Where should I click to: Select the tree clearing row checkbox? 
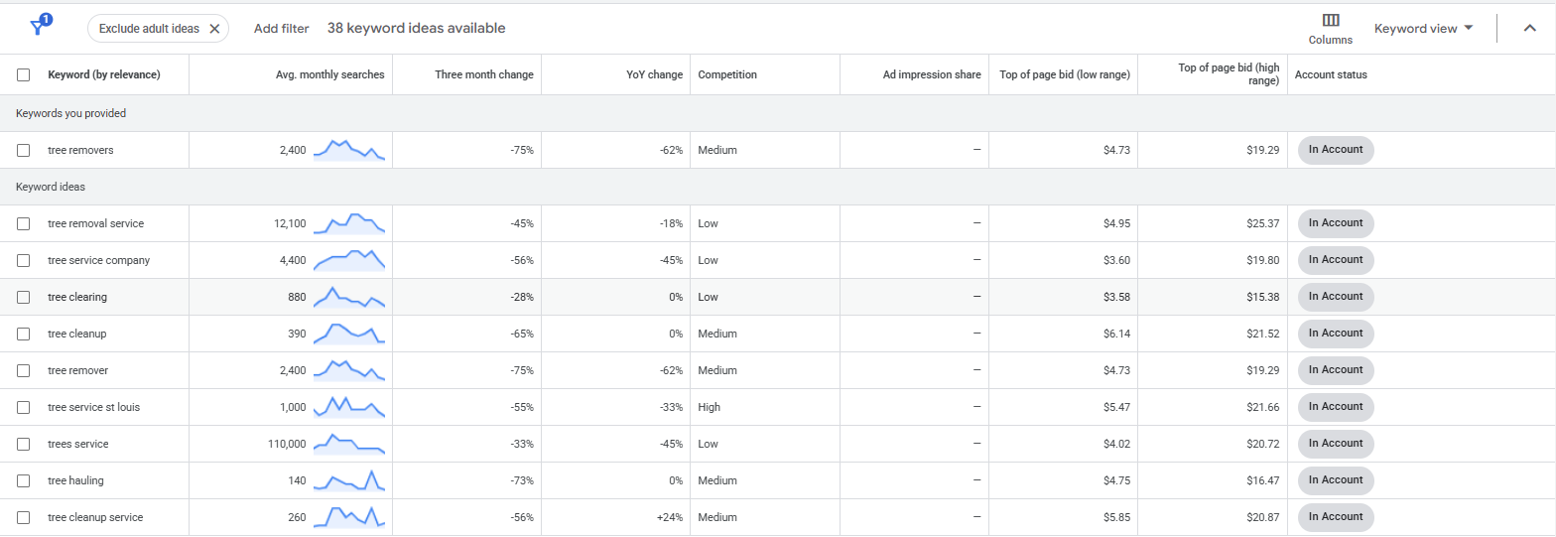point(24,297)
